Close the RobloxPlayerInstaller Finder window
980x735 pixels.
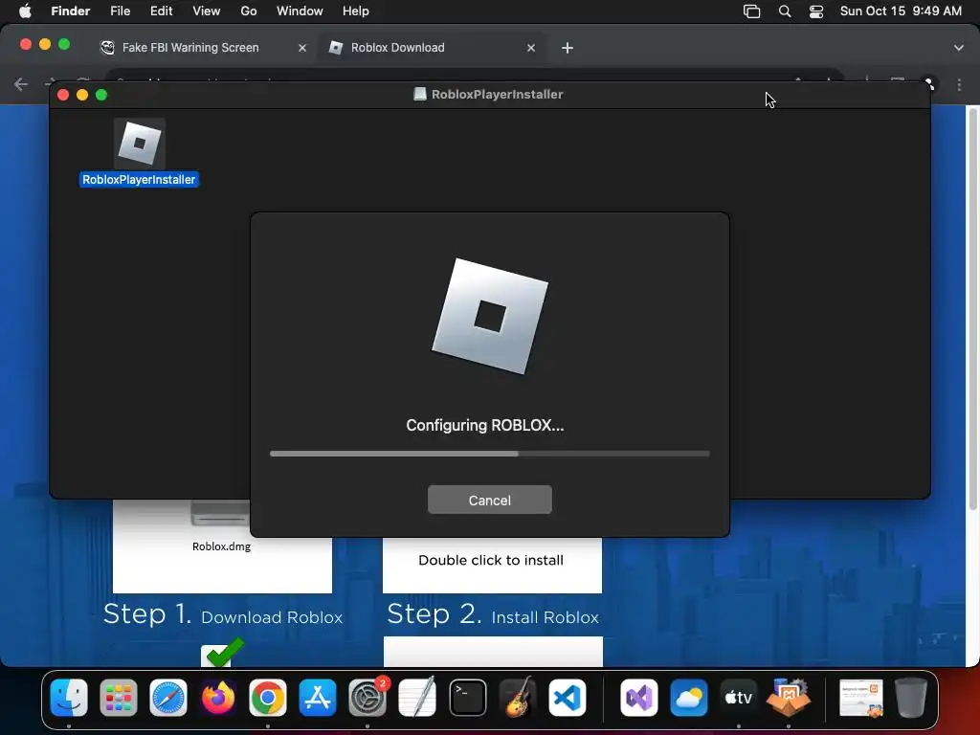pyautogui.click(x=63, y=95)
